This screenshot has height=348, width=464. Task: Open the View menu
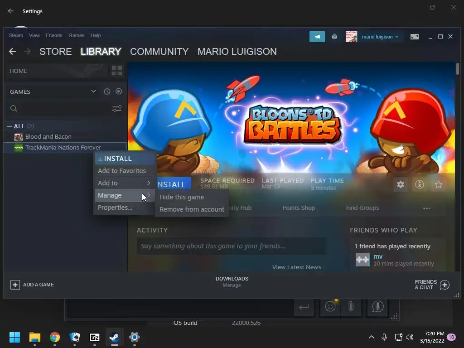[34, 35]
